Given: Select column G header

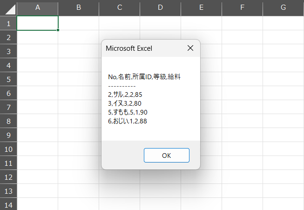Looking at the screenshot, I should tap(283, 8).
